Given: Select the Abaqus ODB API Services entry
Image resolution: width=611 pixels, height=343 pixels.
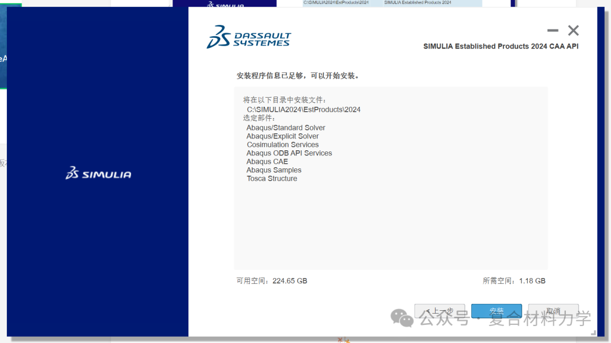Looking at the screenshot, I should coord(289,153).
